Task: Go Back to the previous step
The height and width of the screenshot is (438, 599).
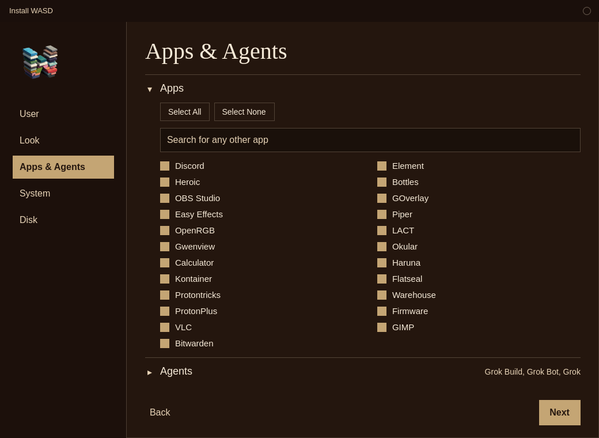Action: coord(160,413)
